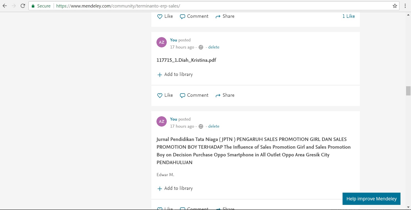Click Help improve Mendeley button
Viewport: 411px width, 210px height.
[371, 199]
